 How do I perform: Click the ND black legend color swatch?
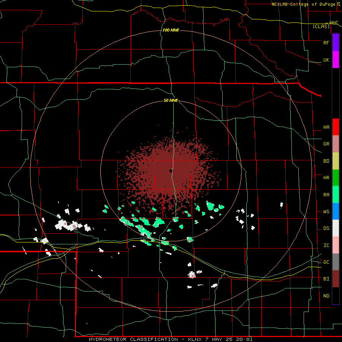coord(336,296)
